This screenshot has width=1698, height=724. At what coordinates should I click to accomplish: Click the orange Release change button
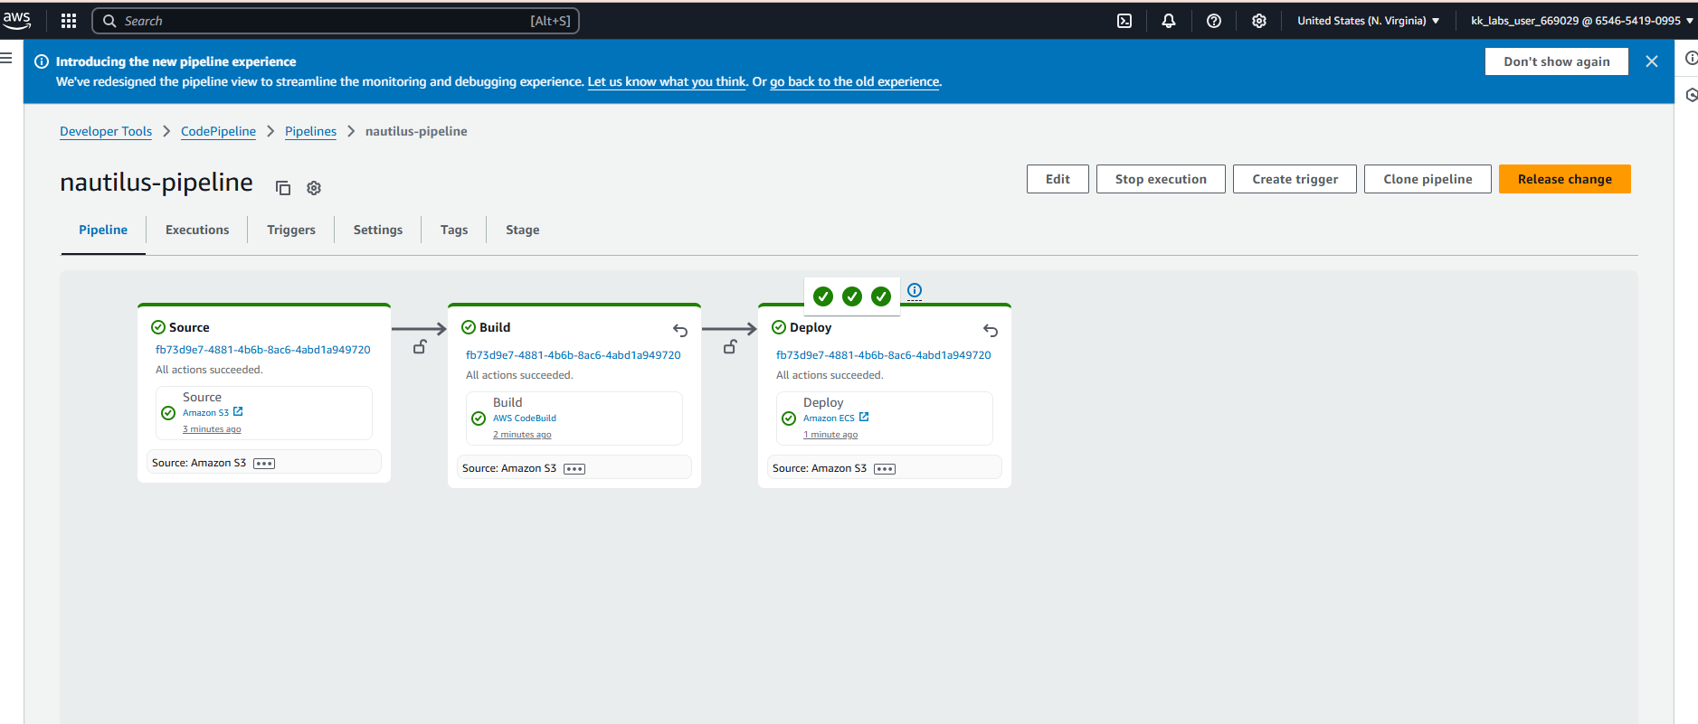1565,179
